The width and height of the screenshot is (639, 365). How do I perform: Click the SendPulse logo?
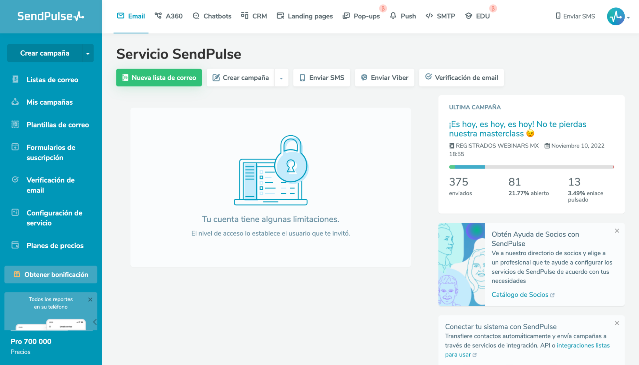[x=51, y=16]
